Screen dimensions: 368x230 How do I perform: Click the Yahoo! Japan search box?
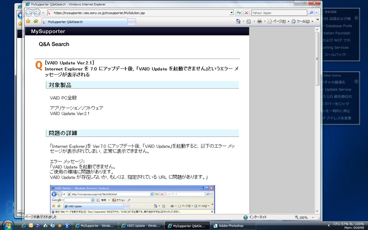279,13
